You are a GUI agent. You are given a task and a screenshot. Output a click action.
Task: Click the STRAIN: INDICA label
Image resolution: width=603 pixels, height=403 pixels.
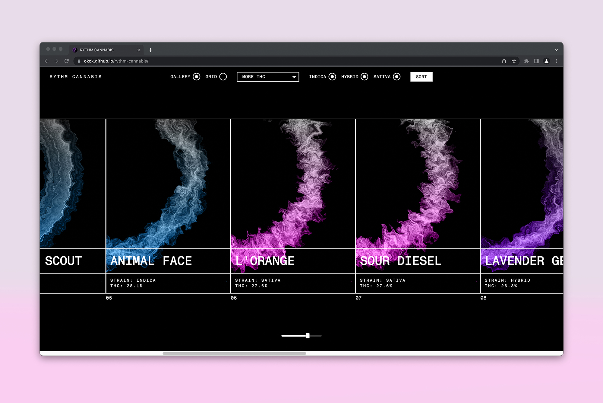pyautogui.click(x=133, y=280)
